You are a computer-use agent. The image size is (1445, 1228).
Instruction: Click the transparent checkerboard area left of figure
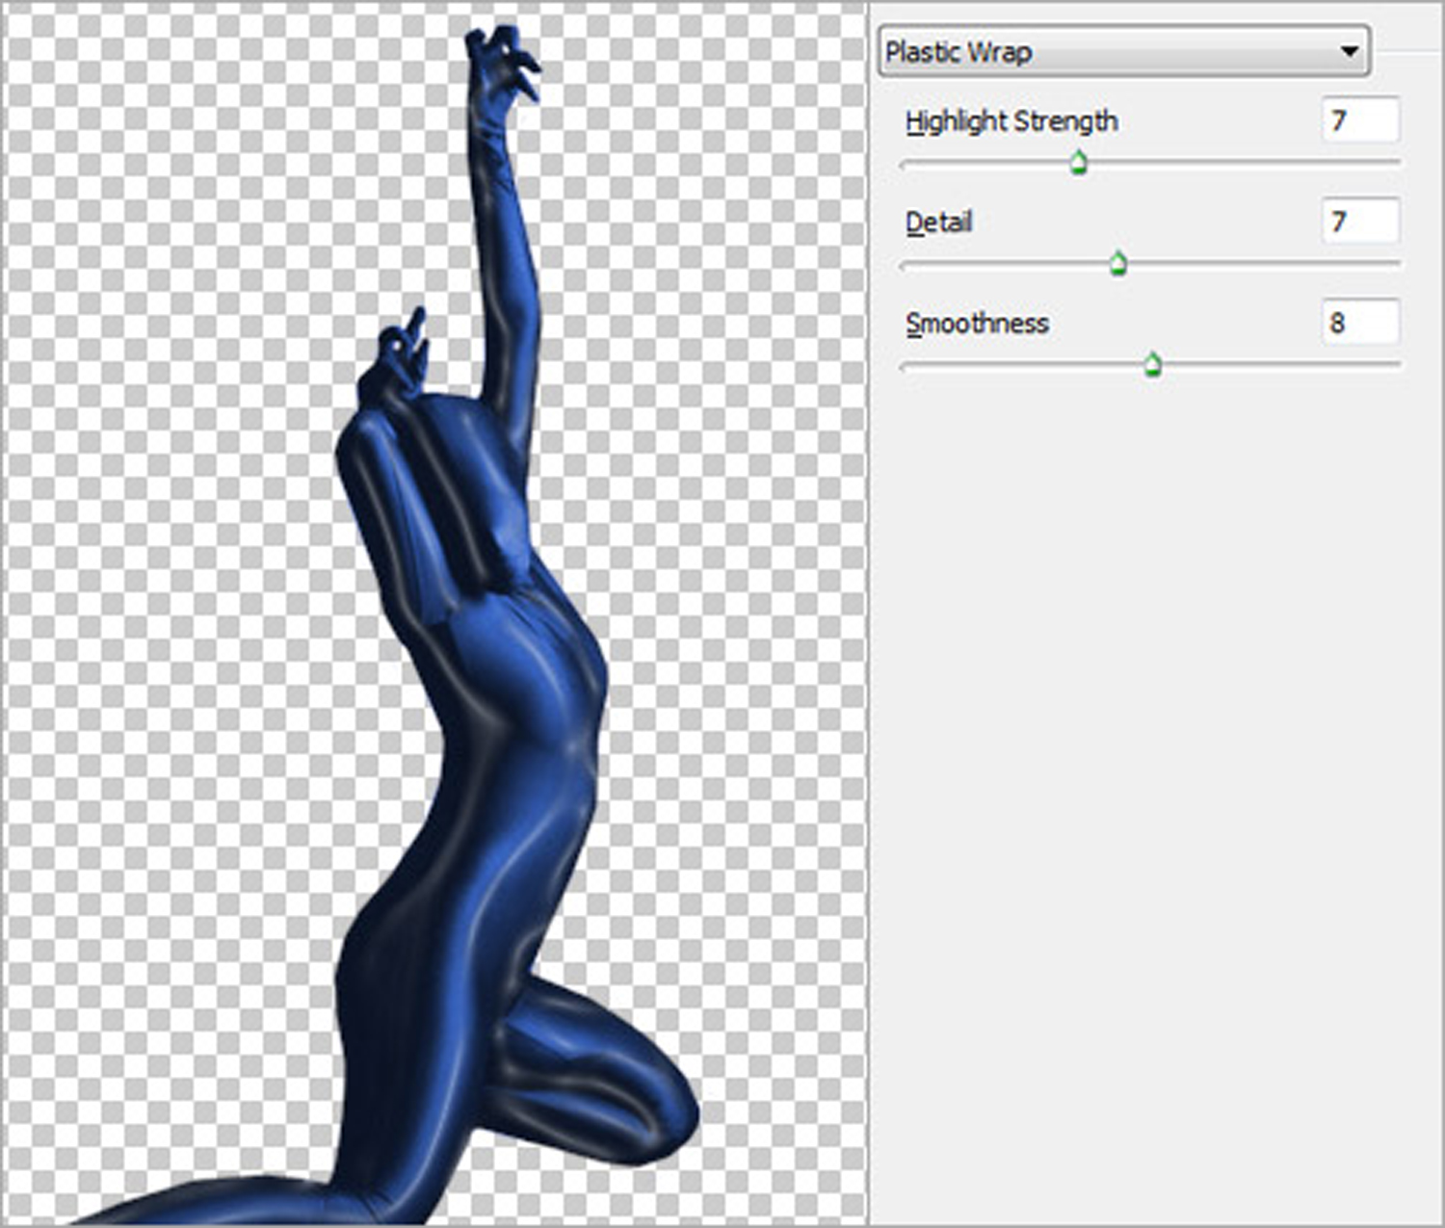pyautogui.click(x=173, y=578)
